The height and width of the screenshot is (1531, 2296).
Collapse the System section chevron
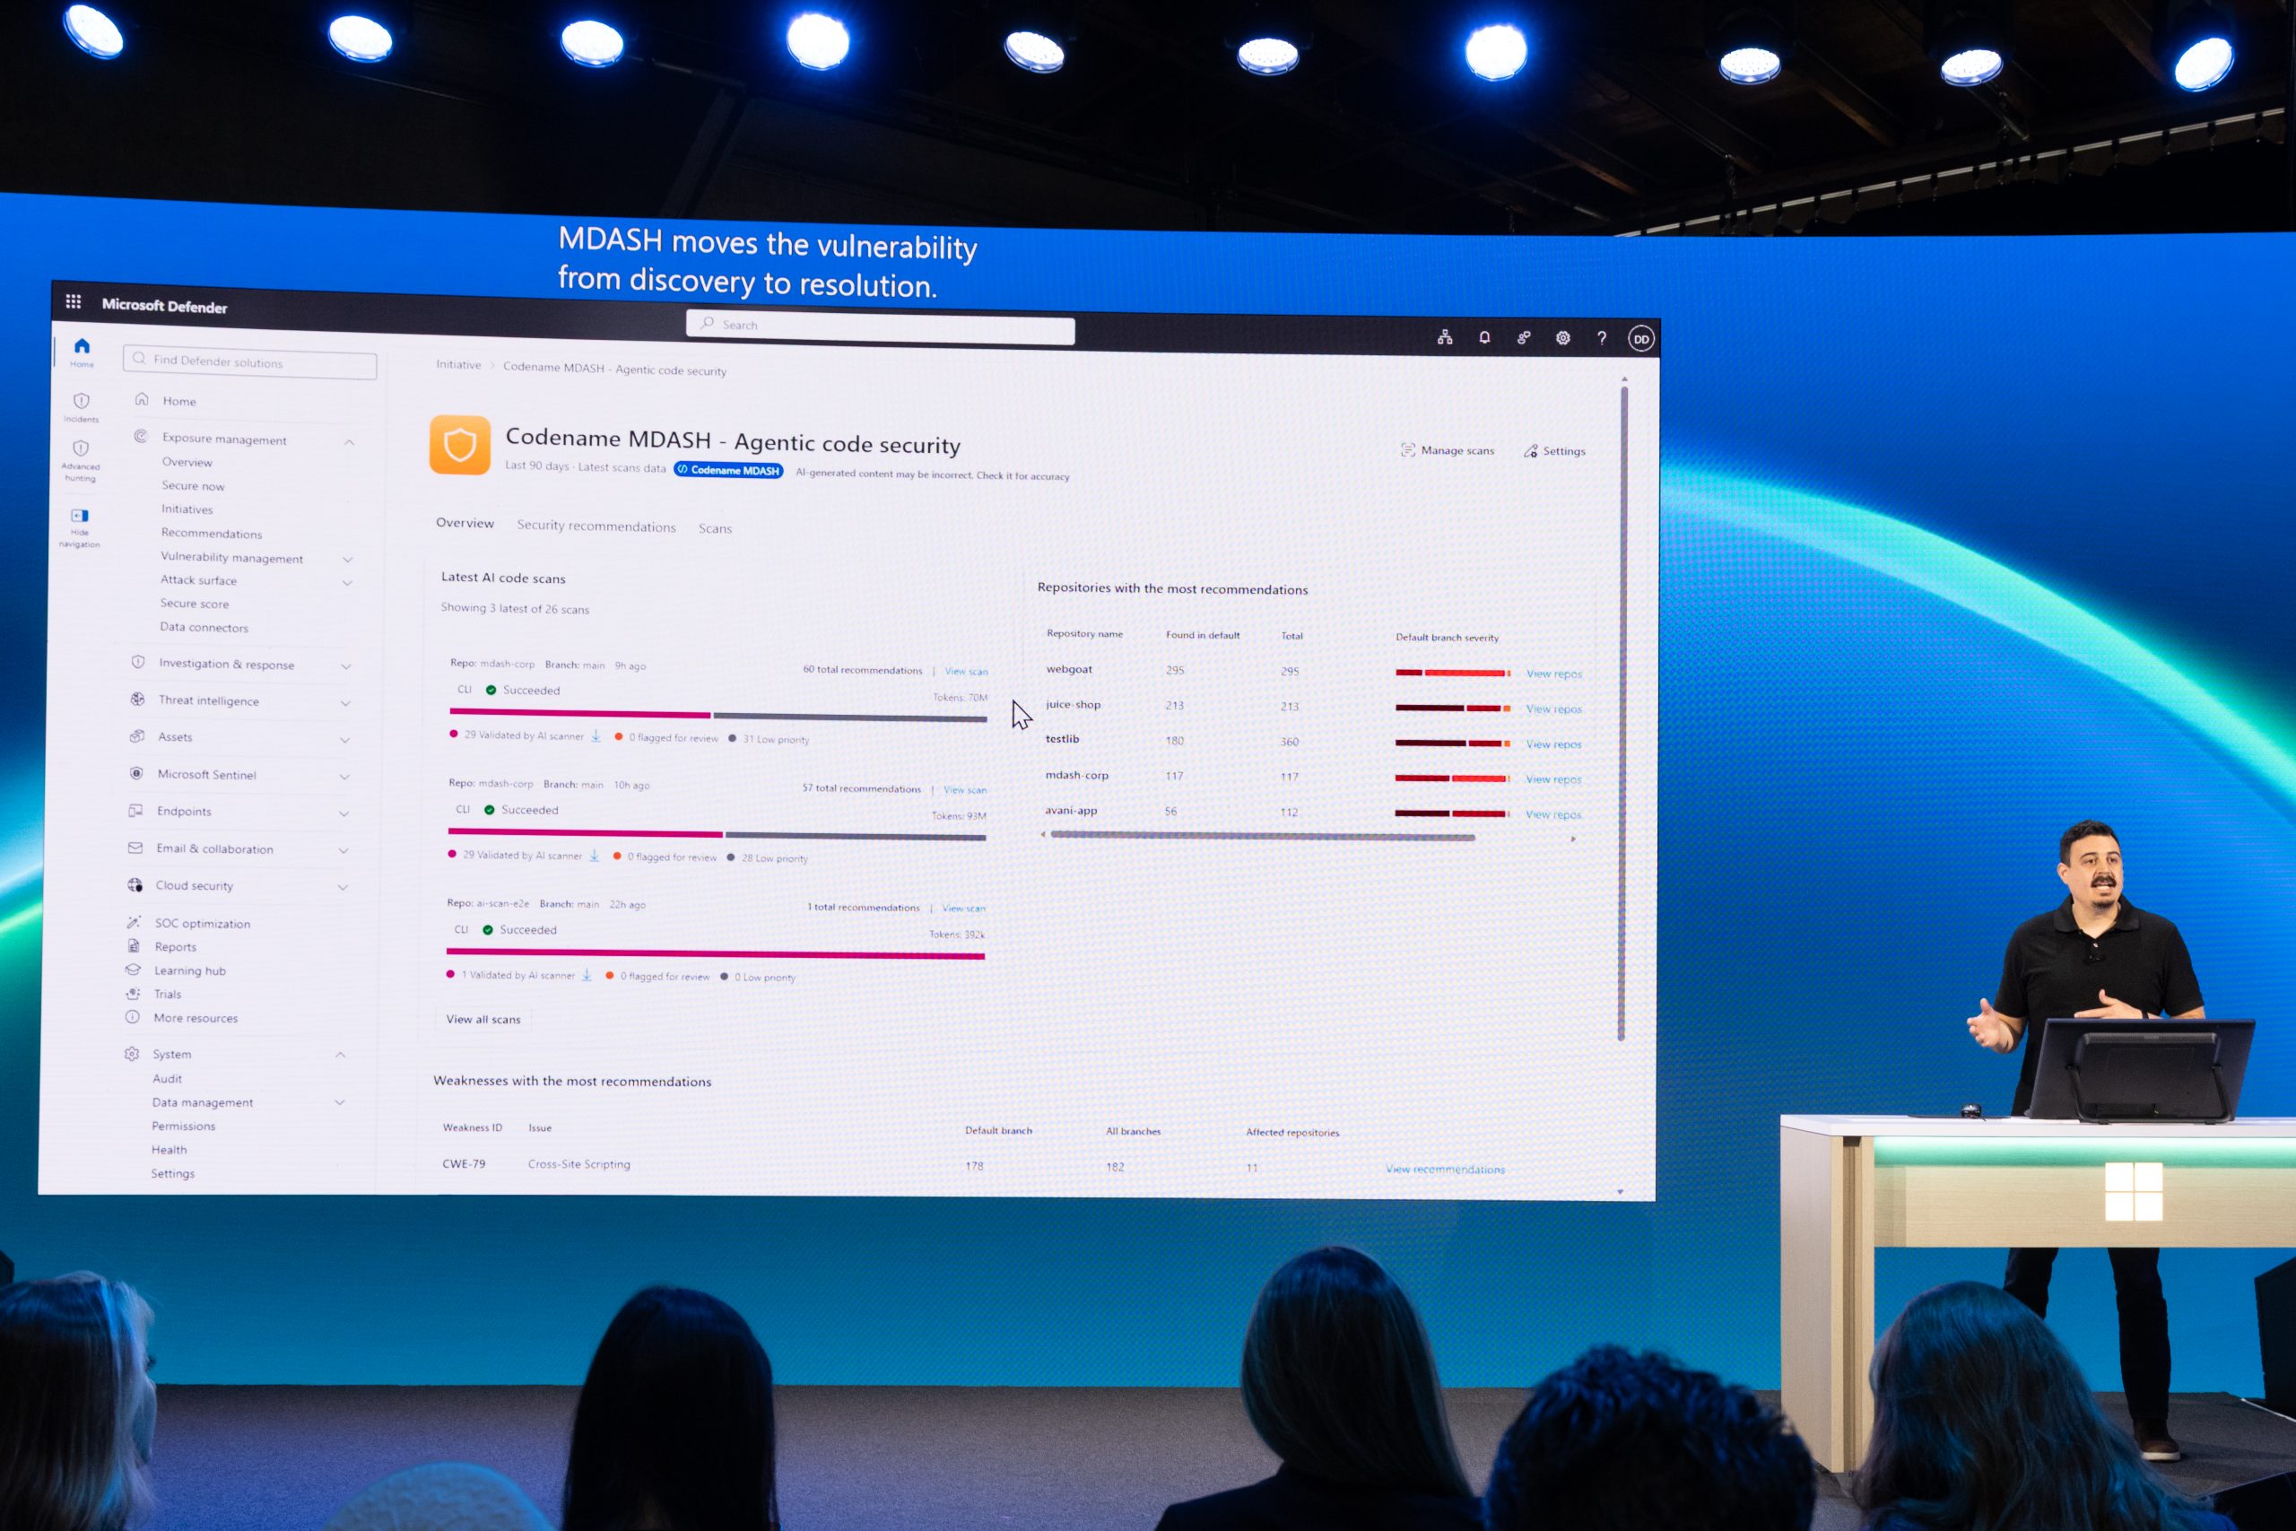[341, 1055]
